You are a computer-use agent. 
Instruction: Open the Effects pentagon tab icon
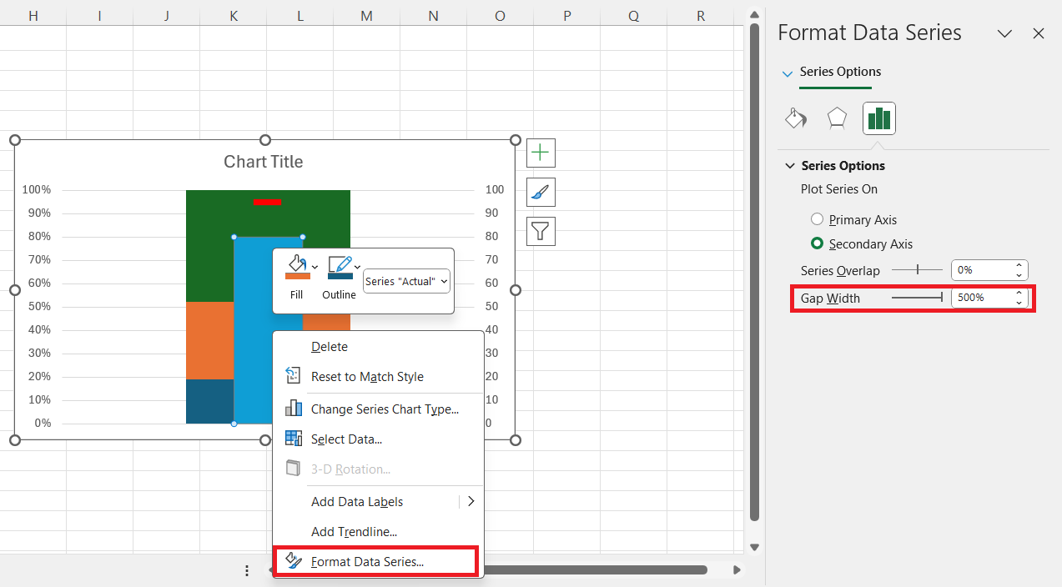[837, 118]
